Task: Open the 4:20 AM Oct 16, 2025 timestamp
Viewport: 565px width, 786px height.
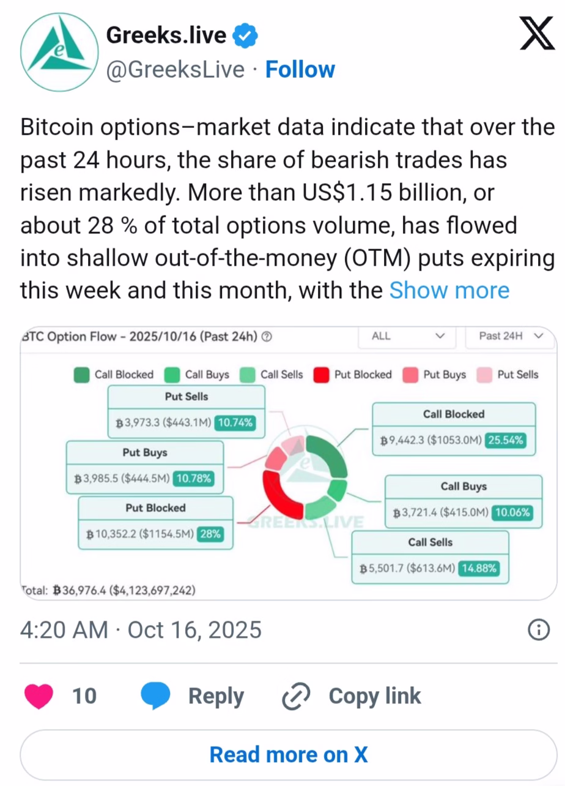Action: (x=141, y=630)
